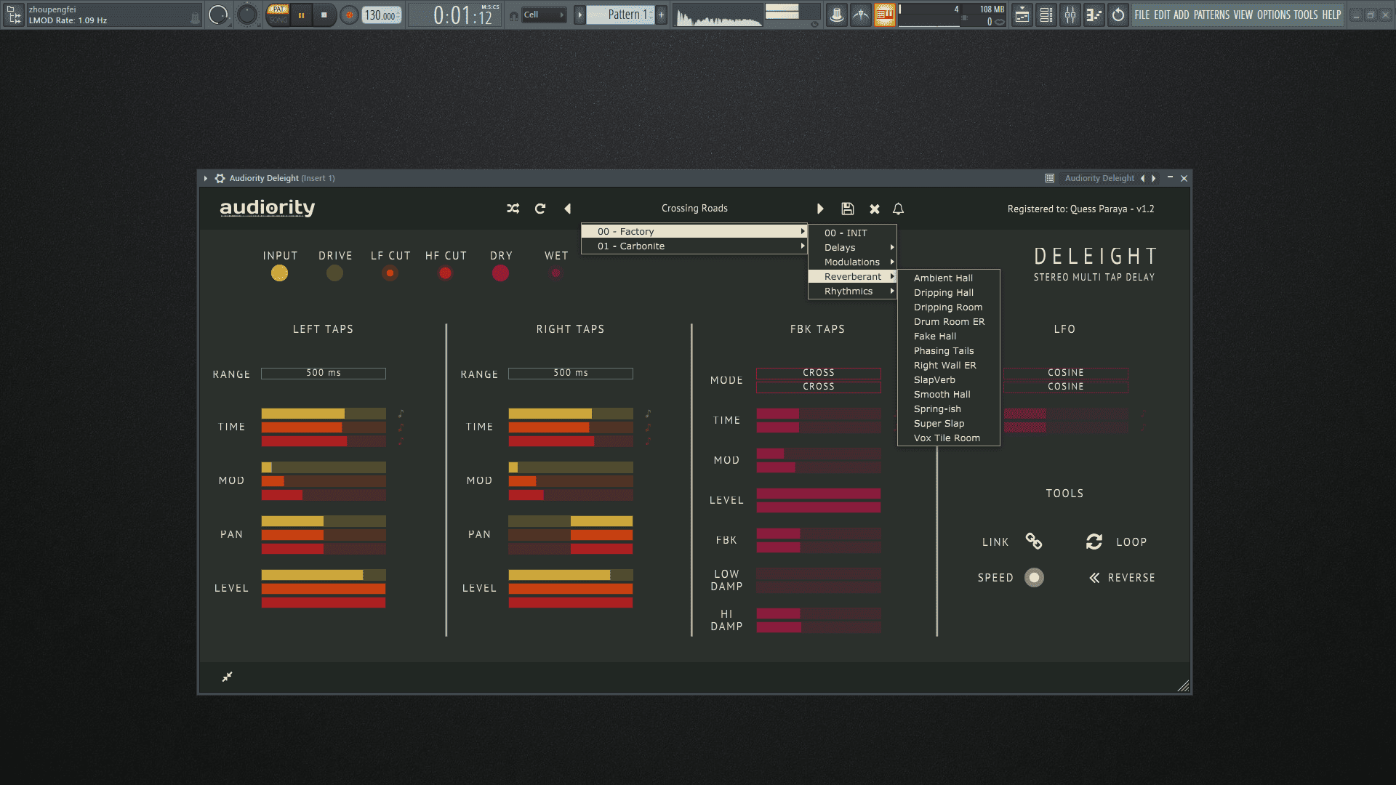Choose the Phasing Tails preset
The height and width of the screenshot is (785, 1396).
949,351
